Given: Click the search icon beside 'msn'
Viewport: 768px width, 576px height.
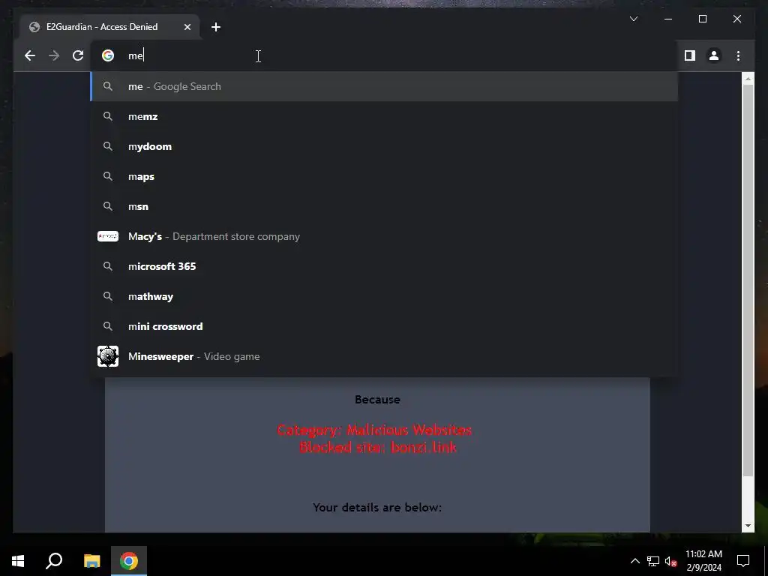Looking at the screenshot, I should point(108,206).
